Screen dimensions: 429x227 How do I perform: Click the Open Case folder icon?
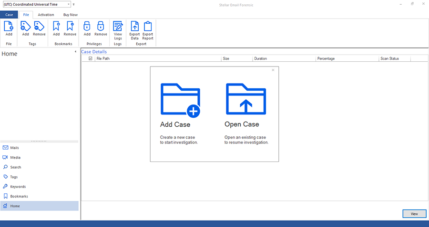(x=245, y=99)
